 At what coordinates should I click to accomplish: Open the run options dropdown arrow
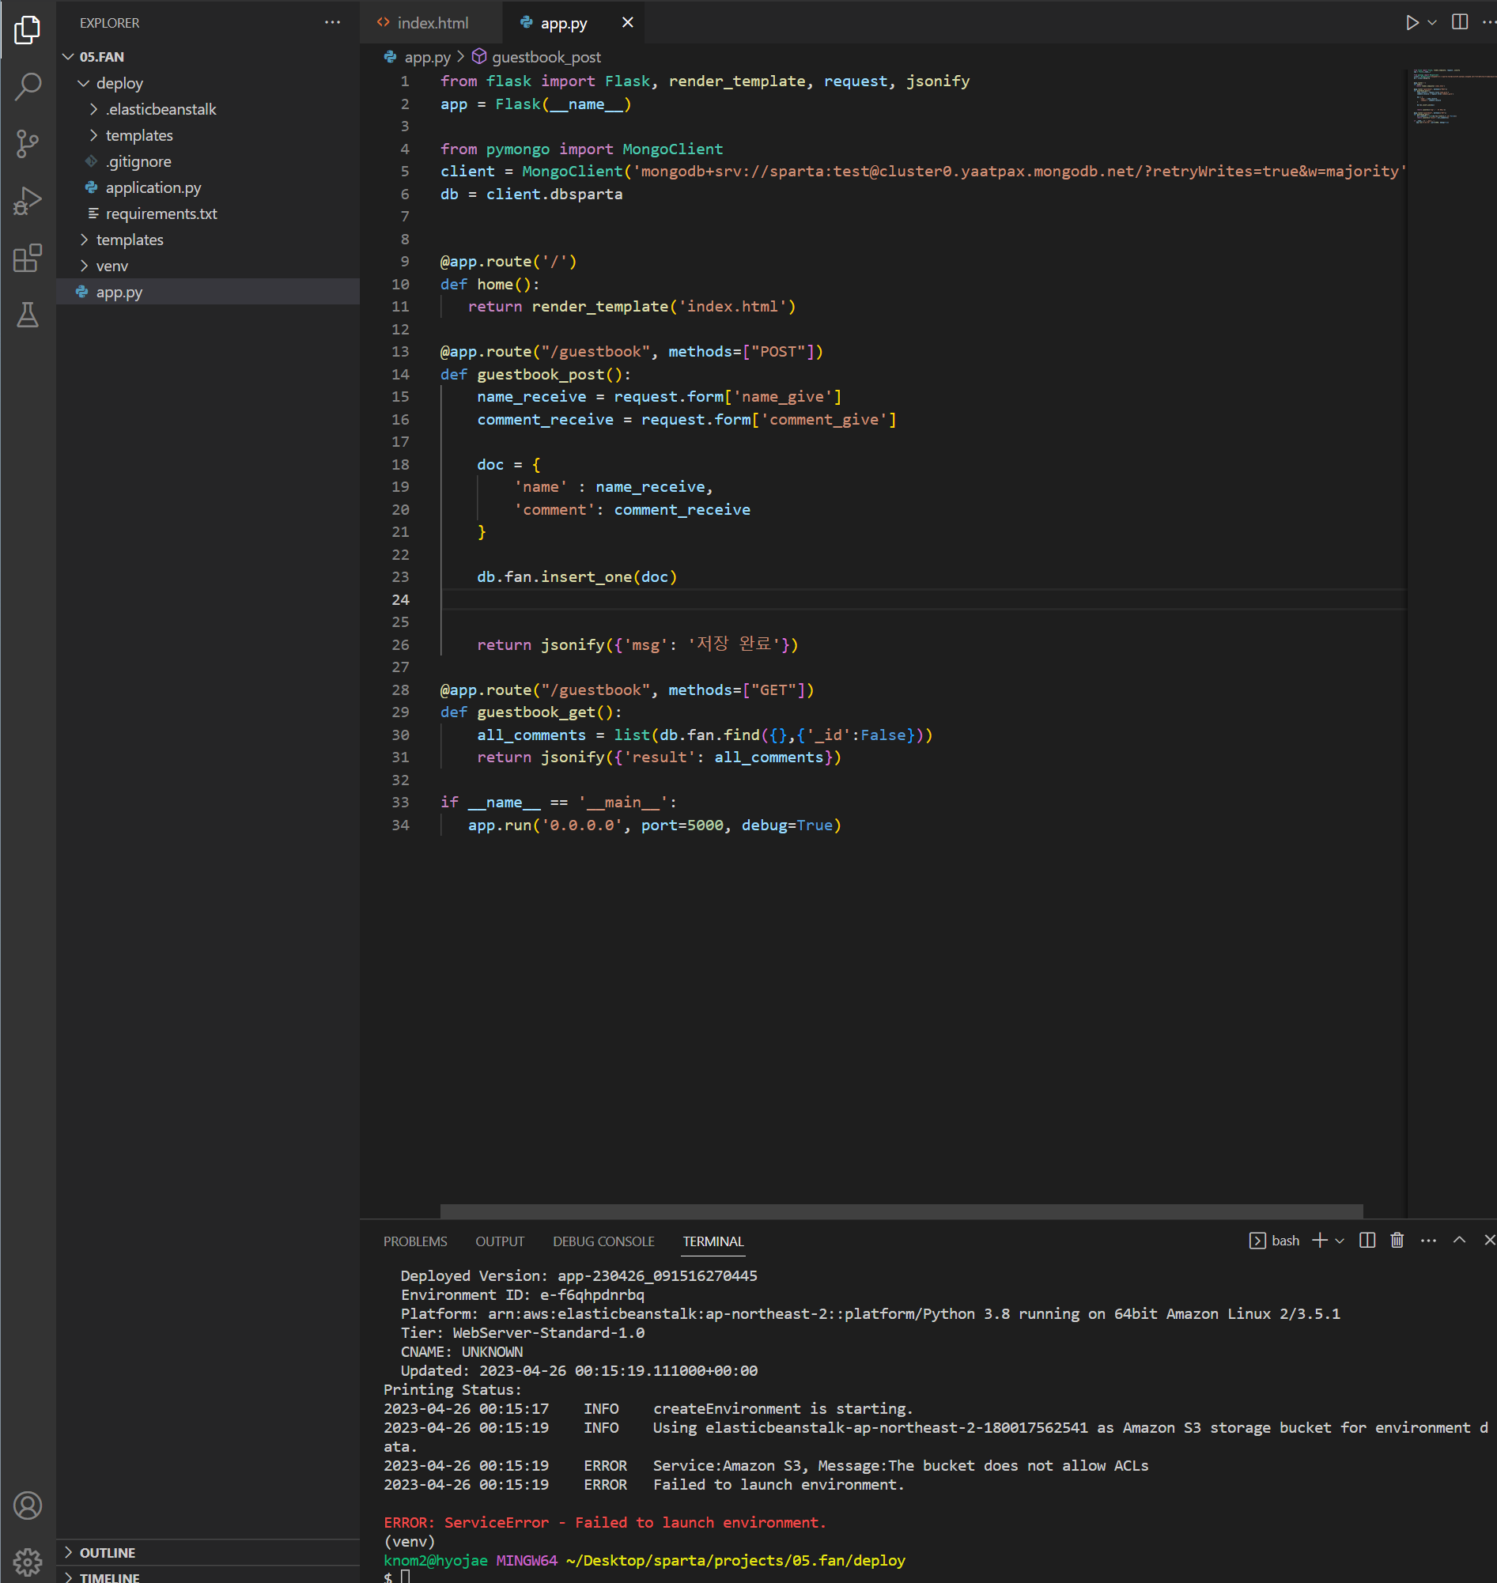[x=1432, y=22]
